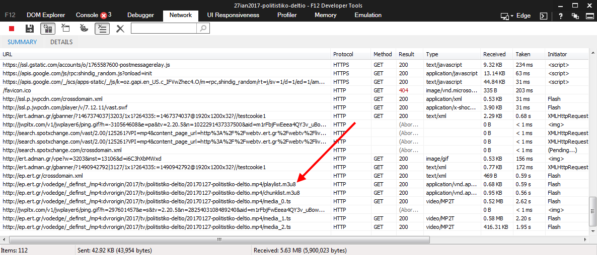Sort by URL column header

pyautogui.click(x=165, y=54)
